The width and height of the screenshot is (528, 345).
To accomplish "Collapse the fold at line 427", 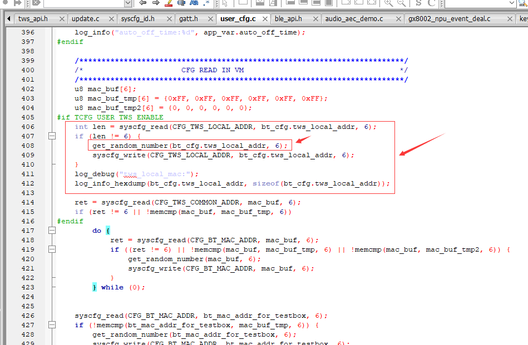I will click(x=52, y=325).
